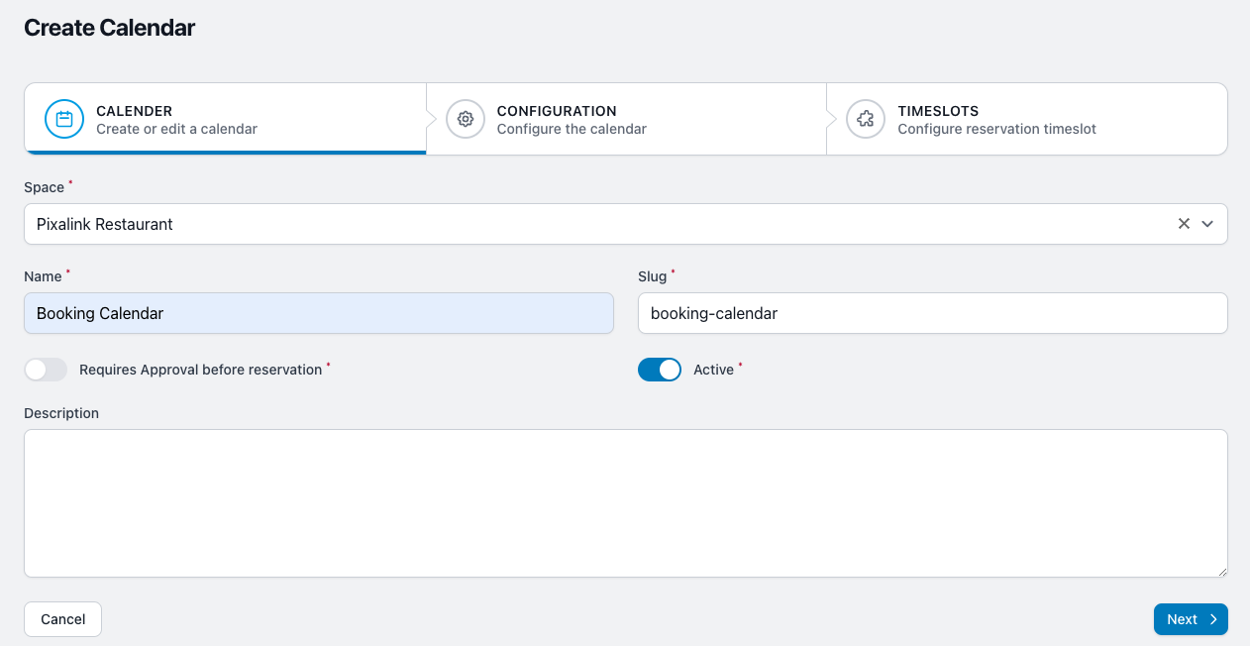Switch to the Timeslots step
Viewport: 1250px width, 646px height.
1027,119
